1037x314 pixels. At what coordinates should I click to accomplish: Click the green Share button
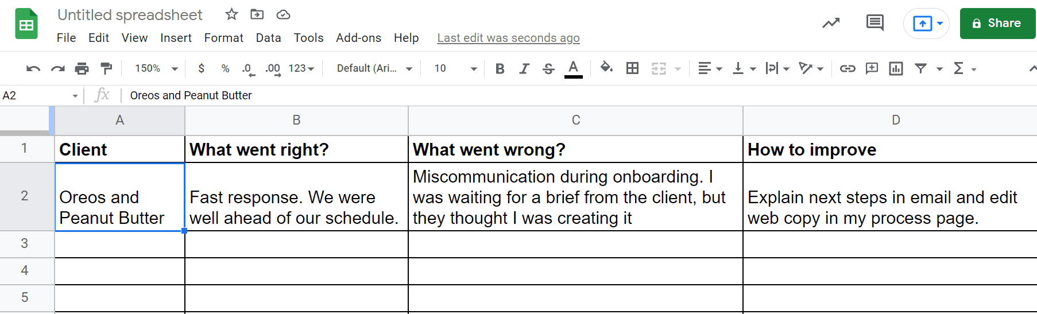click(997, 24)
